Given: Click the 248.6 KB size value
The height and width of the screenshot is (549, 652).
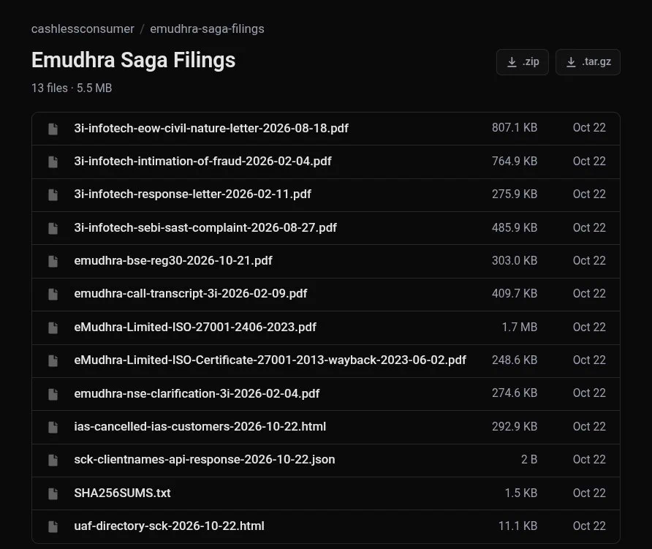Looking at the screenshot, I should click(515, 360).
